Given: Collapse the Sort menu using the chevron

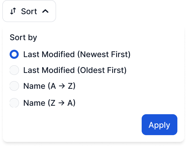Looking at the screenshot, I should (45, 11).
